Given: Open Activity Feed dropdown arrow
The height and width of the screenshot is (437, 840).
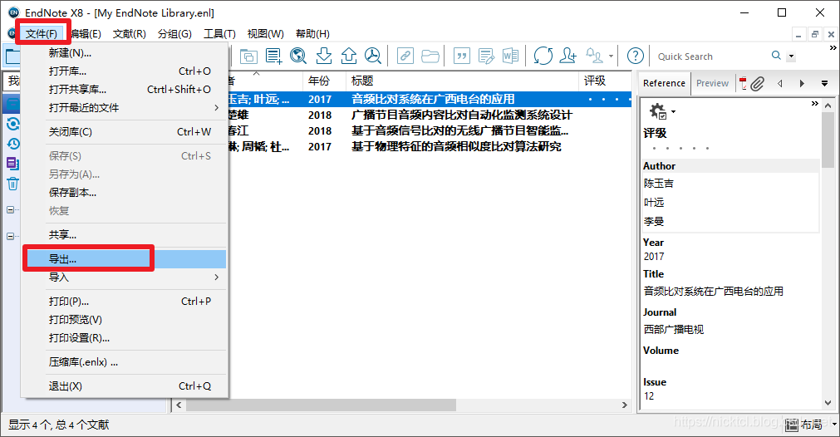Looking at the screenshot, I should click(611, 56).
